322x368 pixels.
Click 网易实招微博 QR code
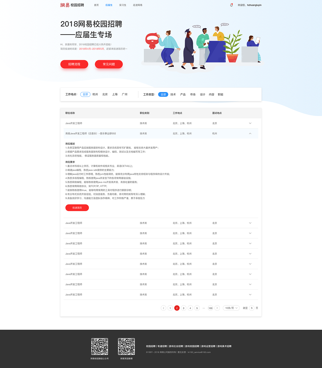(x=127, y=347)
